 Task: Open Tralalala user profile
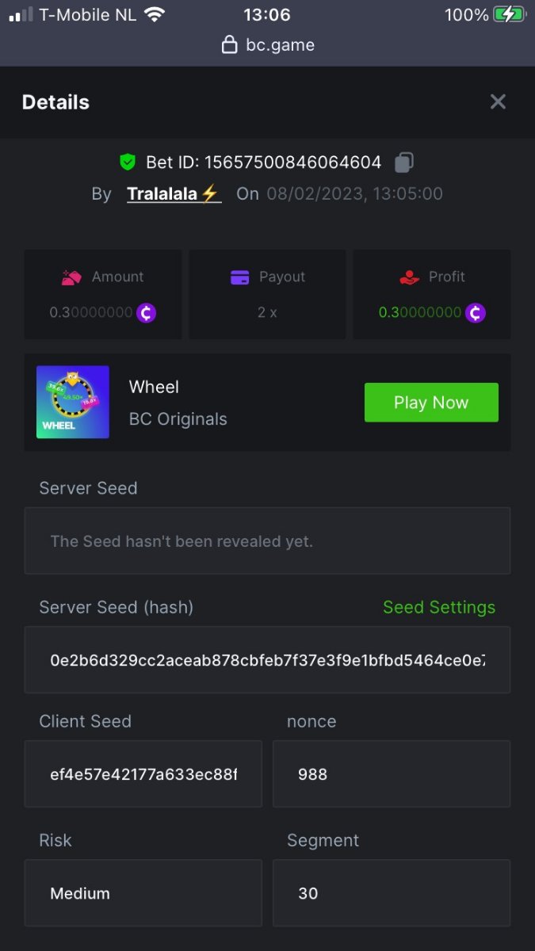174,193
